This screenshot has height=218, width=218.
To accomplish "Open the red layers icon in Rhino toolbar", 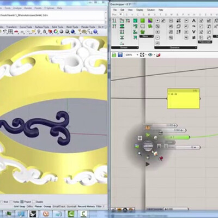I will (50, 32).
